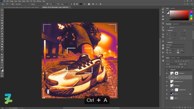194x109 pixels.
Task: Select the Zoom tool in toolbar
Action: coord(2,62)
